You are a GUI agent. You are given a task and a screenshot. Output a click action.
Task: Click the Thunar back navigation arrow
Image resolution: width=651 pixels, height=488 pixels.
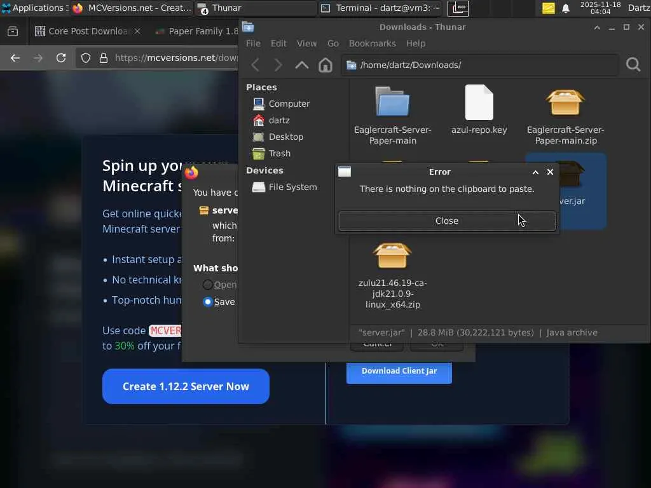coord(256,65)
